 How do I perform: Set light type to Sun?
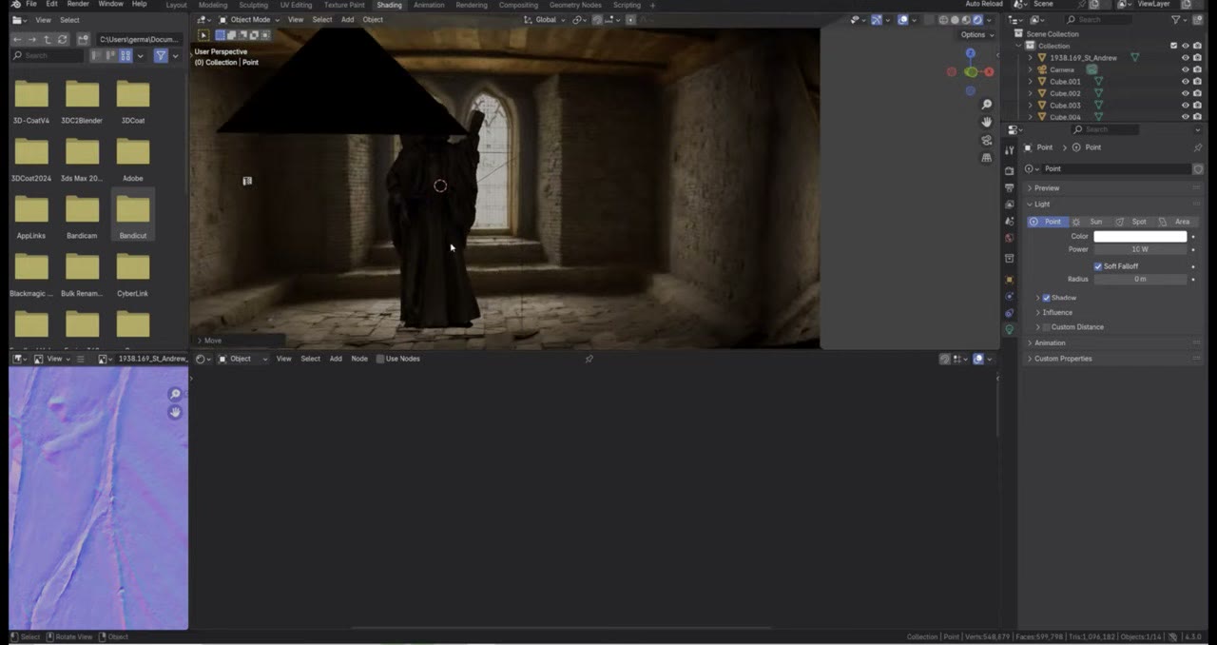coord(1089,222)
